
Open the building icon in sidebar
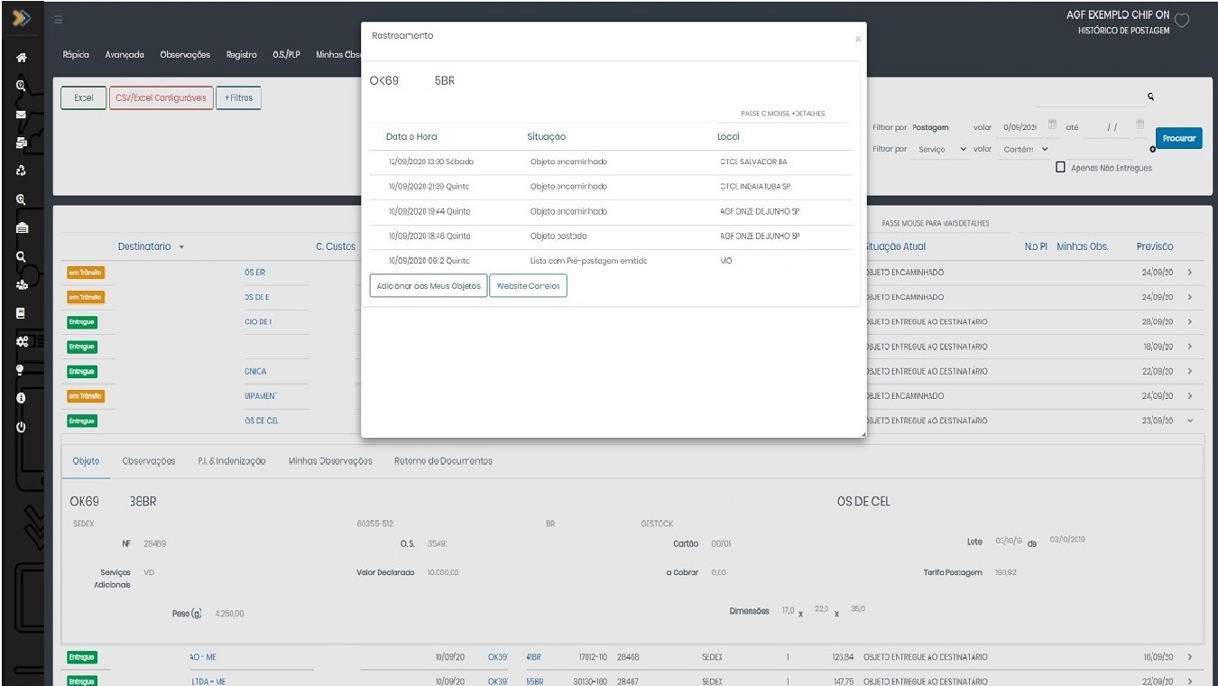tap(21, 228)
